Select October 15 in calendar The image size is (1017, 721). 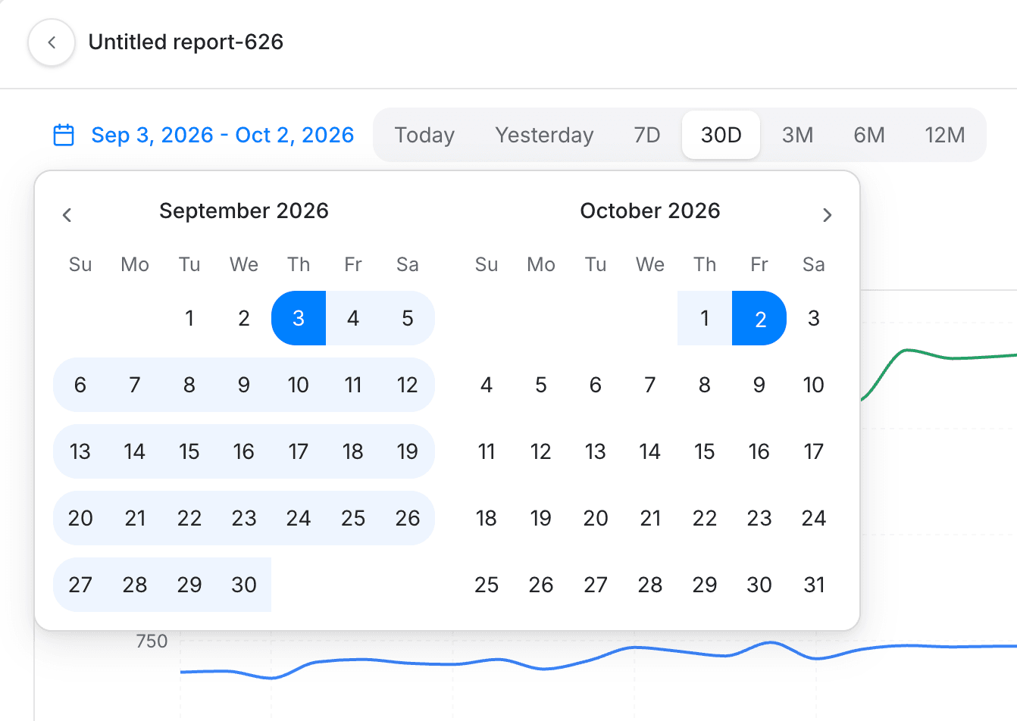coord(705,451)
